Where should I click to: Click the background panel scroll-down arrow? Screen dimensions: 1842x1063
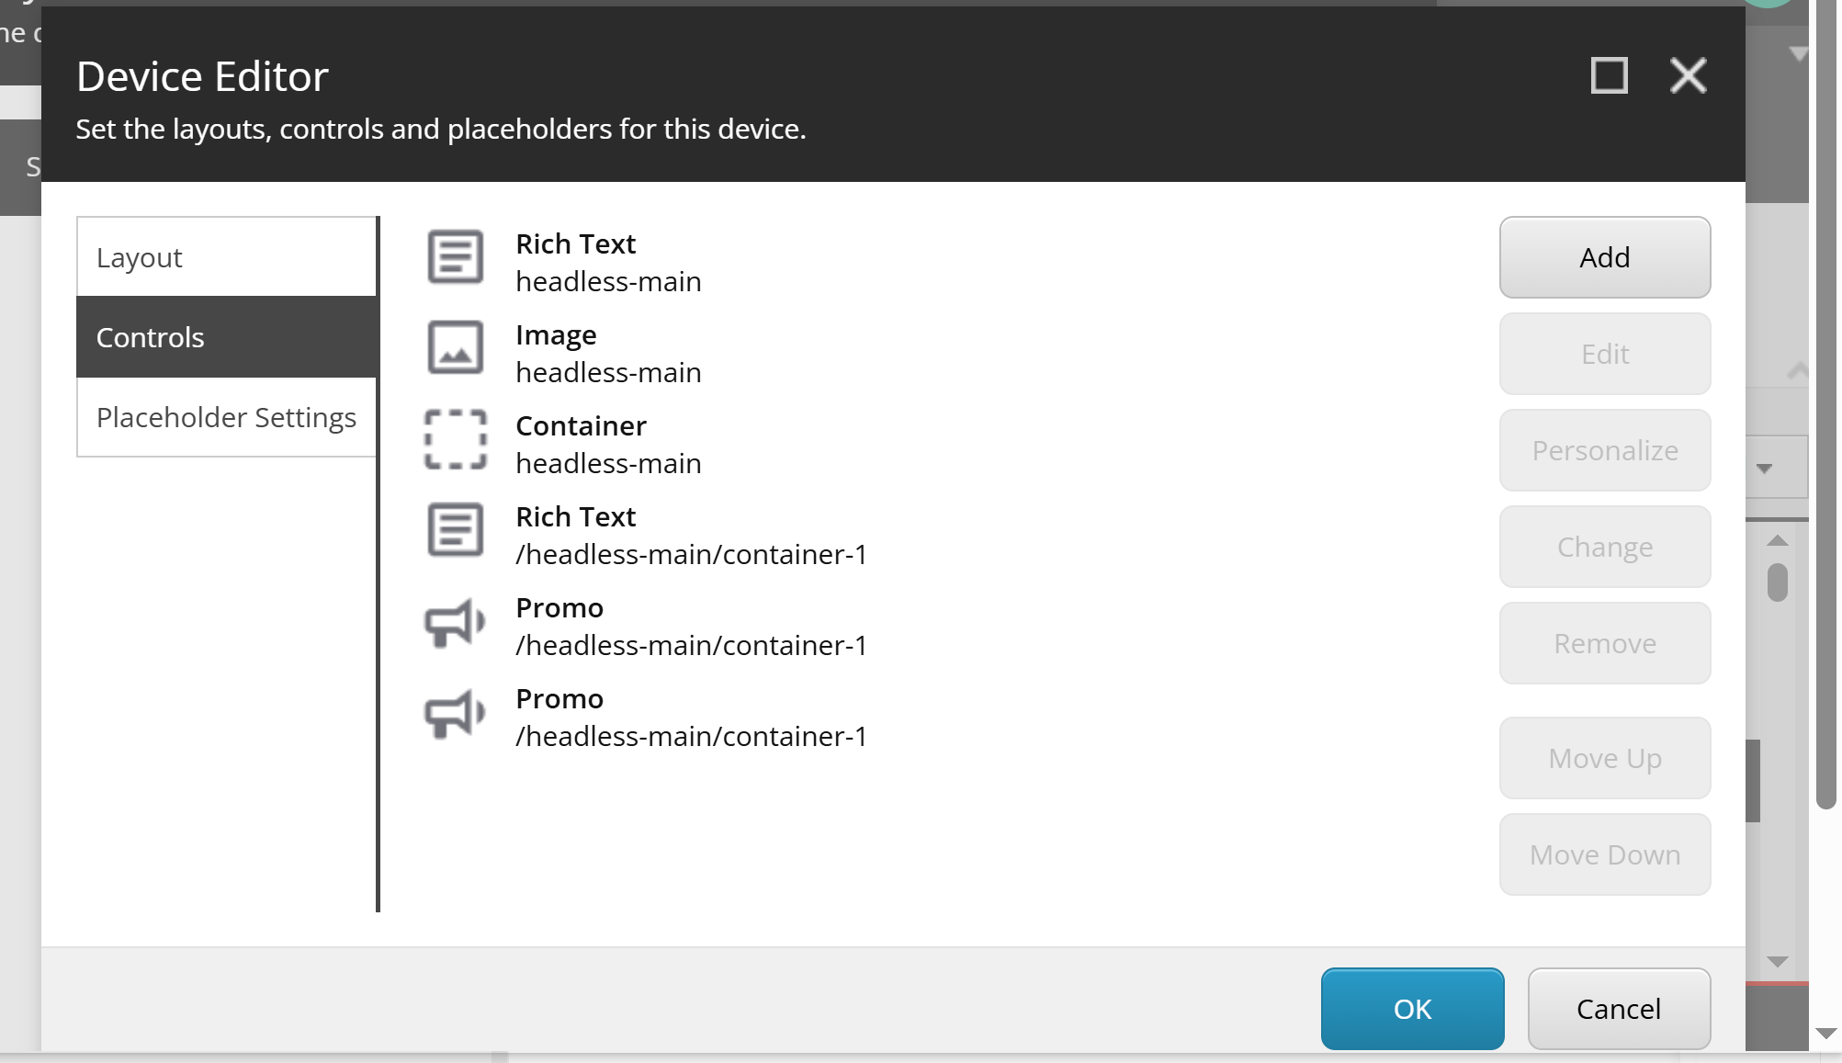coord(1778,962)
